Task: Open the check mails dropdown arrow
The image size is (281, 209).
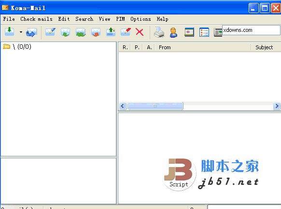Action: click(21, 32)
